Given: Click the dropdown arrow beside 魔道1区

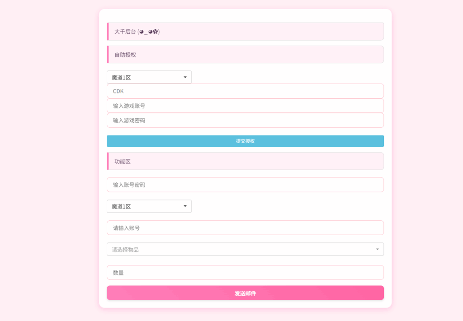Looking at the screenshot, I should (185, 77).
